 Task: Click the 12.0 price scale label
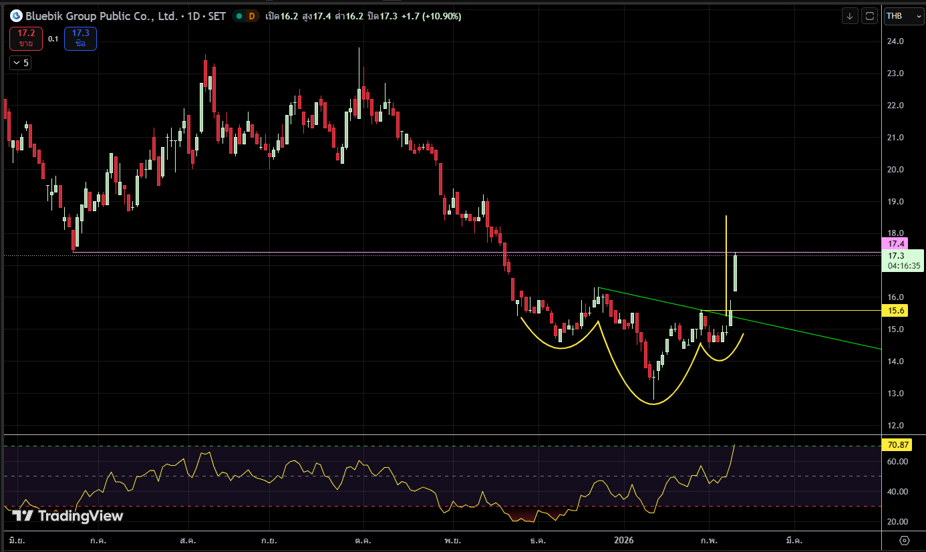click(x=896, y=426)
